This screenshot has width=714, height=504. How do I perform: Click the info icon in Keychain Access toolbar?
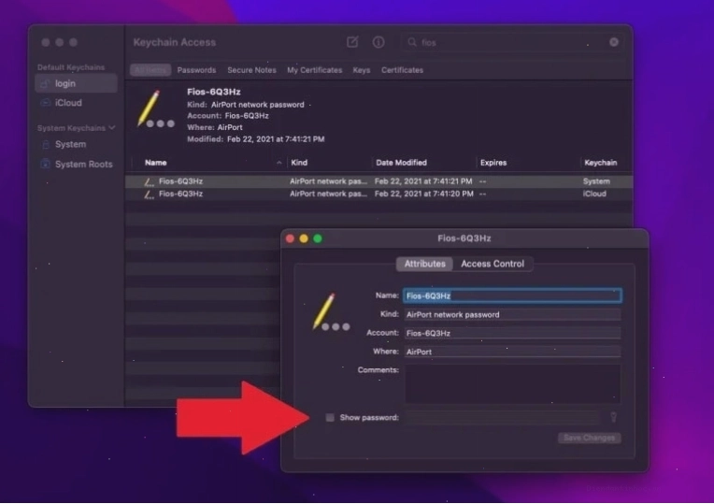378,42
